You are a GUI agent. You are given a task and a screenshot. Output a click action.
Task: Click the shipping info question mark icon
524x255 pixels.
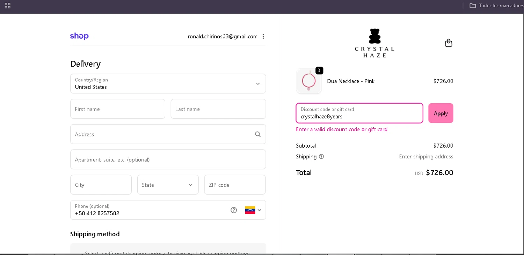[x=321, y=157]
